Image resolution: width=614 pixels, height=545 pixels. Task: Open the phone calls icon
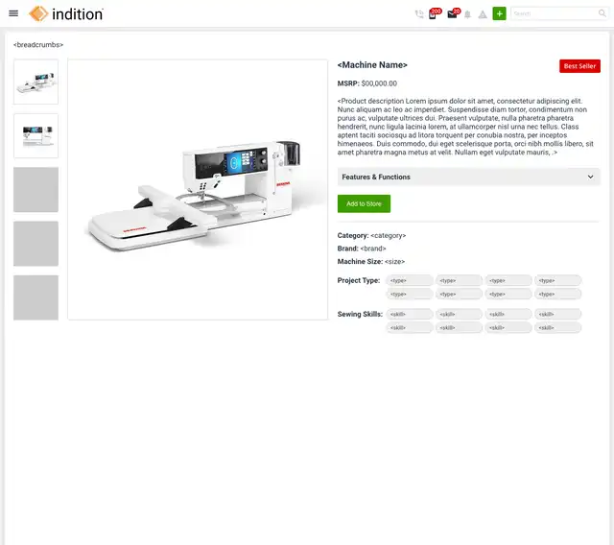click(x=419, y=14)
